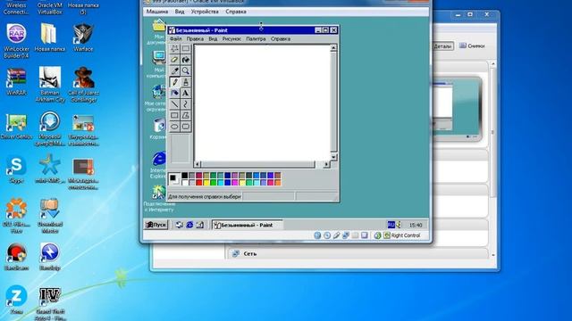Viewport: 572px width, 321px height.
Task: Click the VirtualBox status bar USB icon
Action: pyautogui.click(x=336, y=235)
